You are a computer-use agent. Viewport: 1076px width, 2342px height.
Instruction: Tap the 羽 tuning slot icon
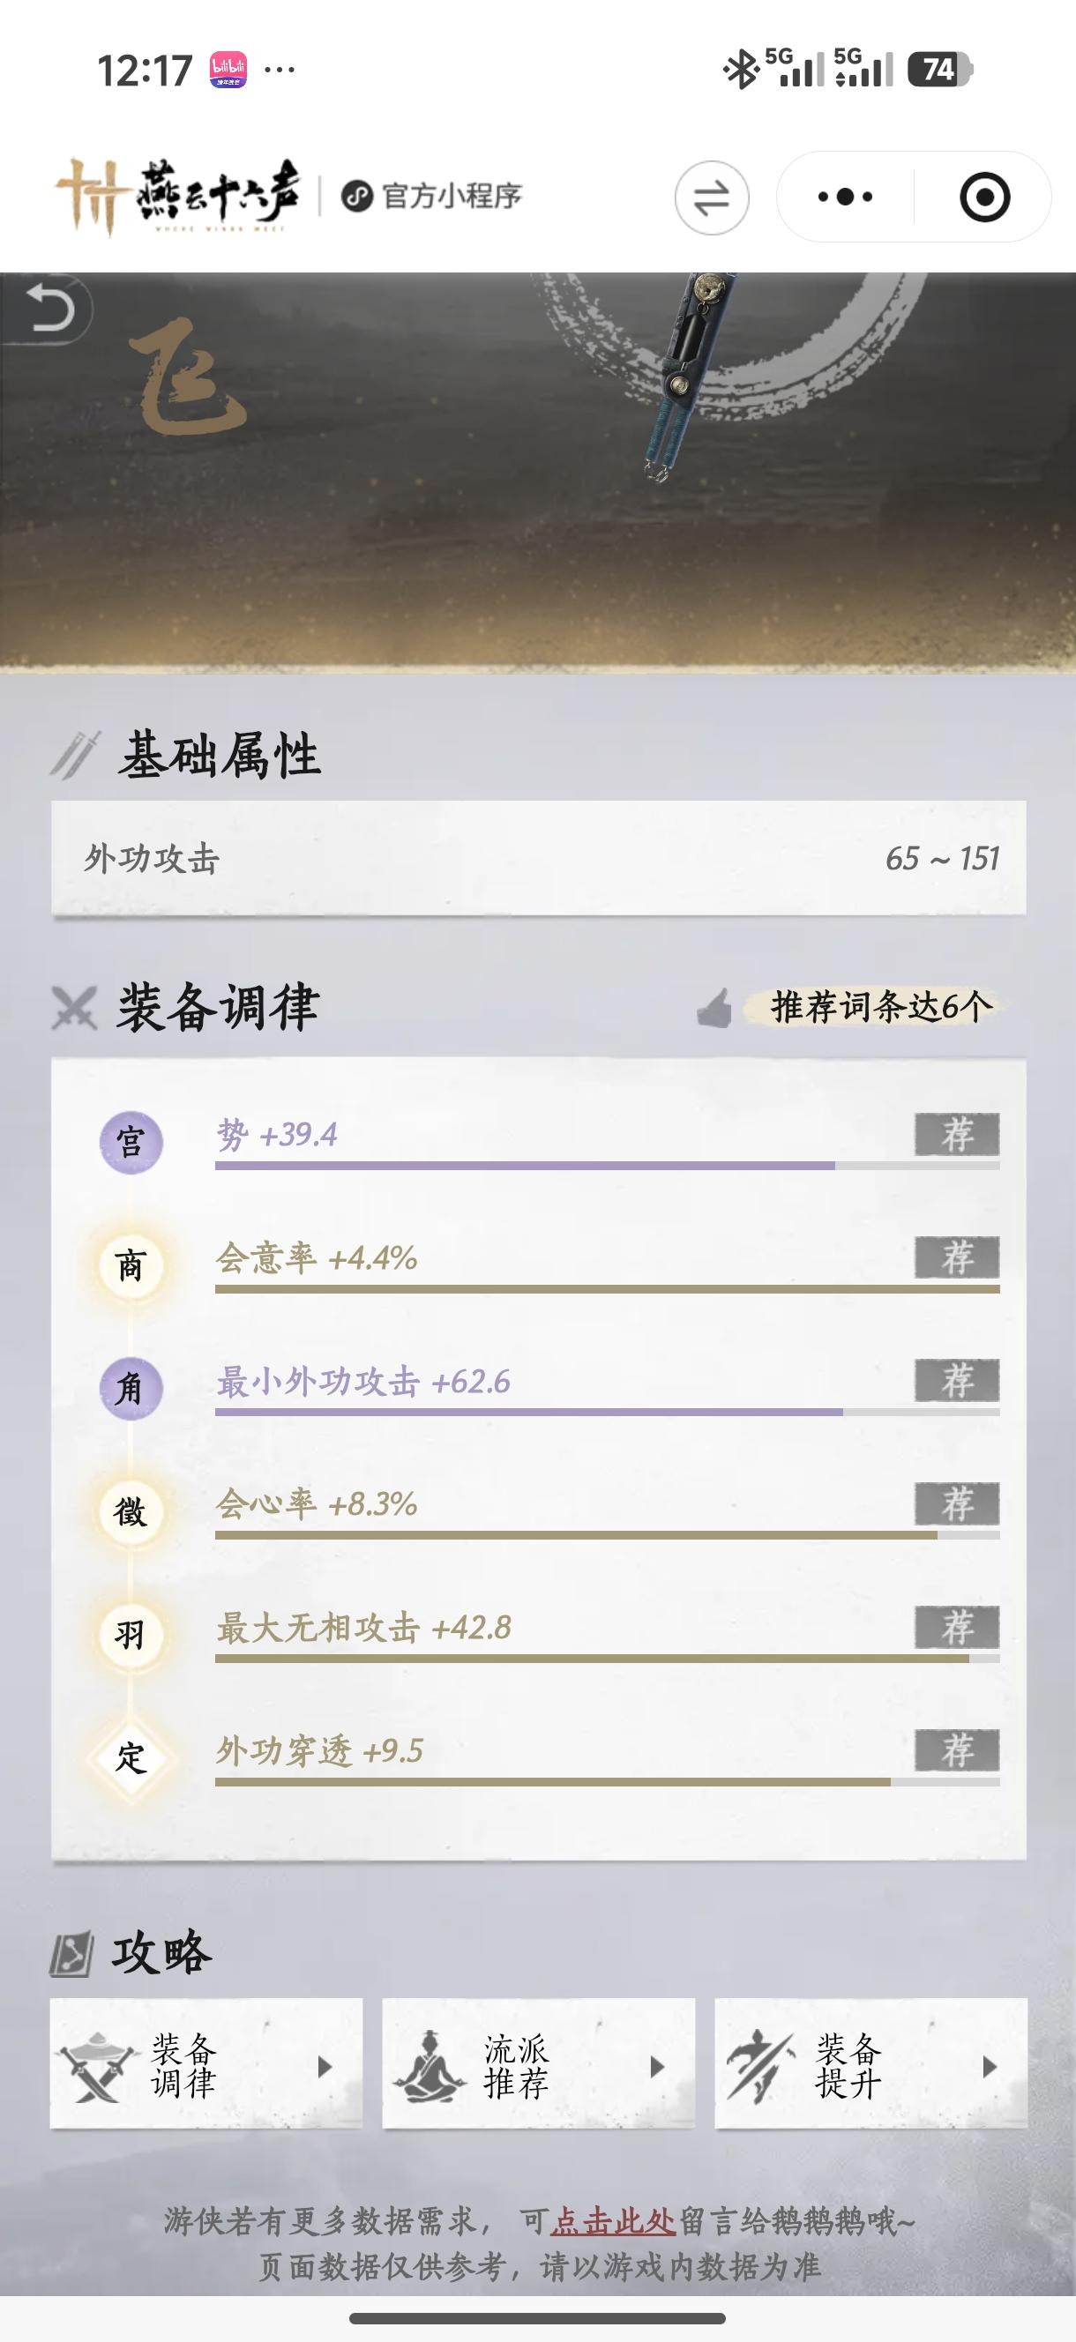coord(131,1635)
